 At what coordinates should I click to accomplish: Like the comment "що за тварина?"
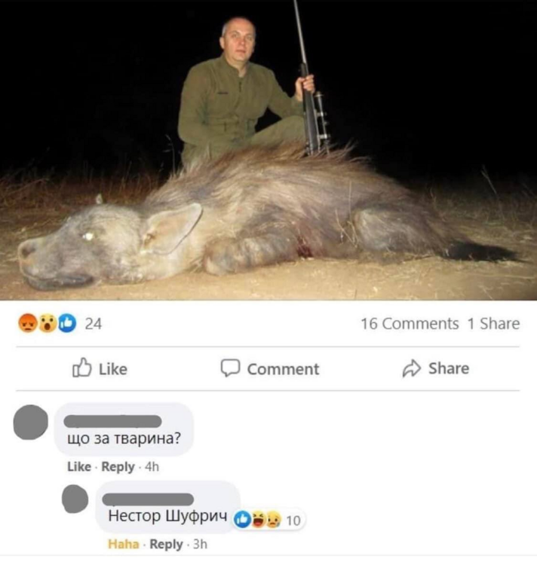78,466
